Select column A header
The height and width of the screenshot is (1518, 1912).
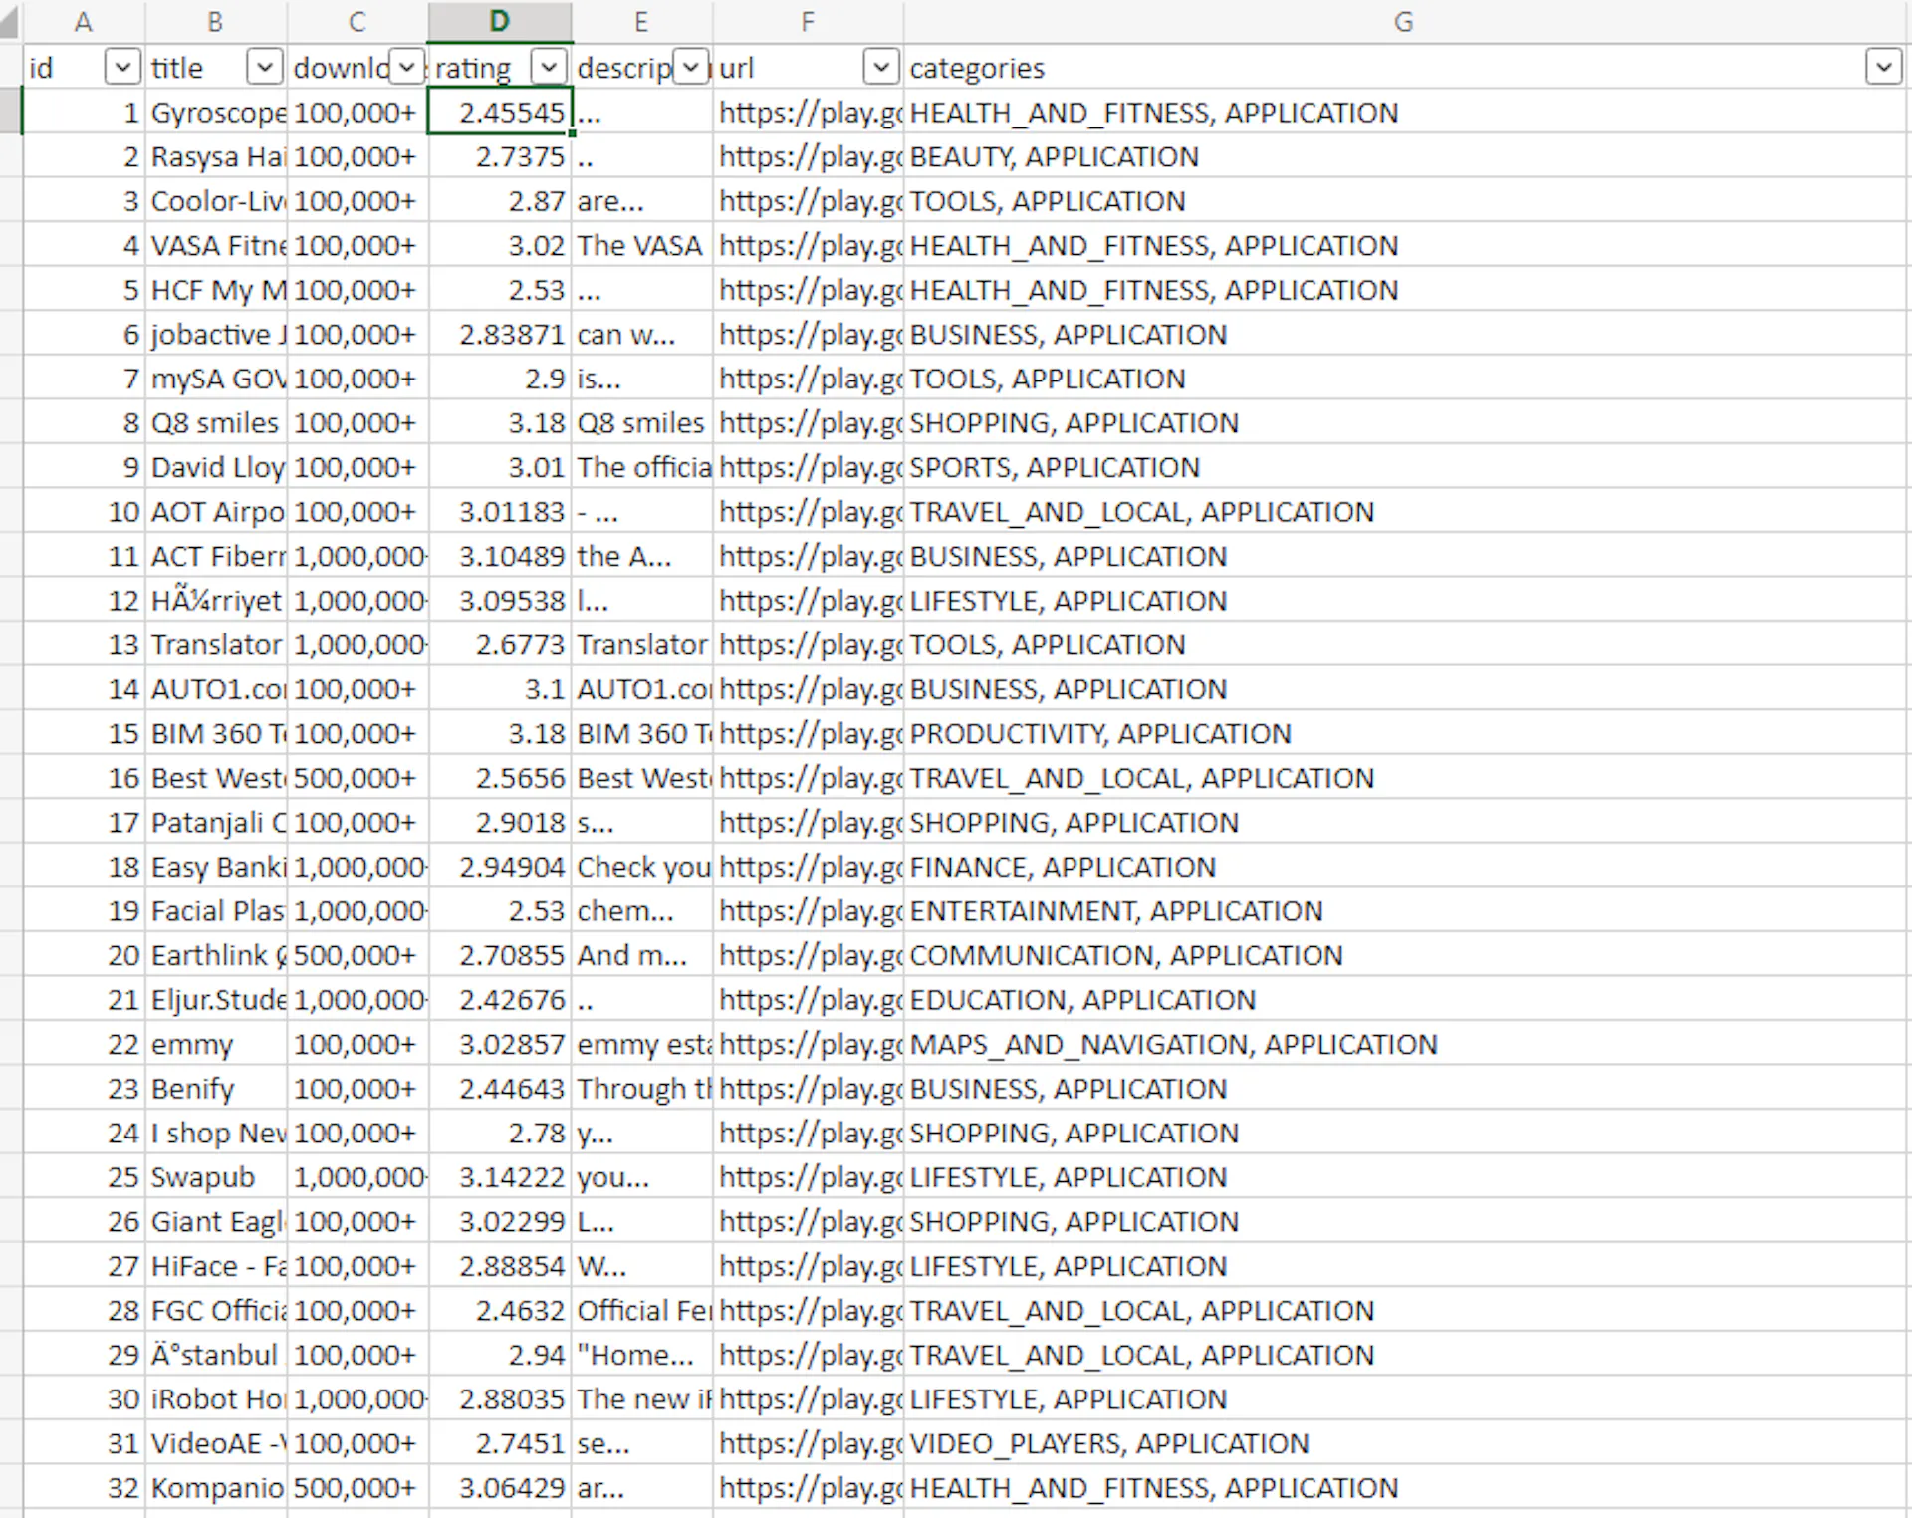tap(84, 21)
